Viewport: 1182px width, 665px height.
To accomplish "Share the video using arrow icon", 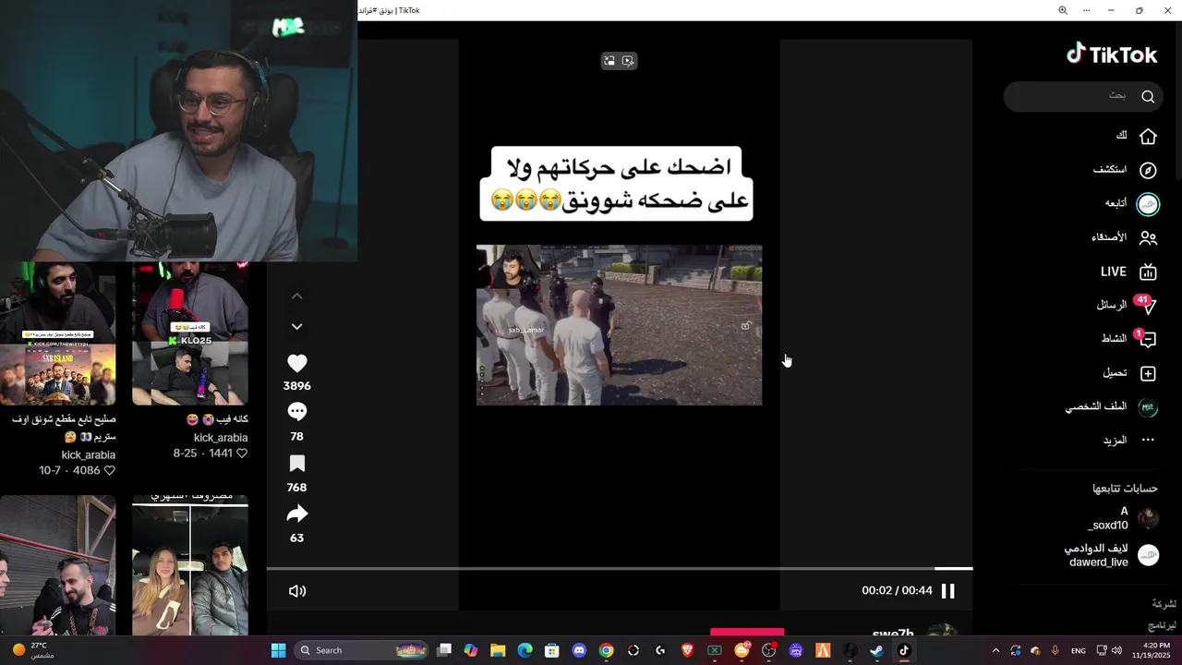I will (296, 514).
